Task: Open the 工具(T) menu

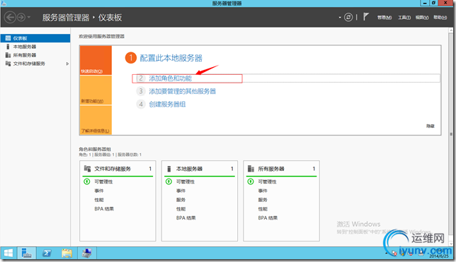Action: (x=404, y=18)
